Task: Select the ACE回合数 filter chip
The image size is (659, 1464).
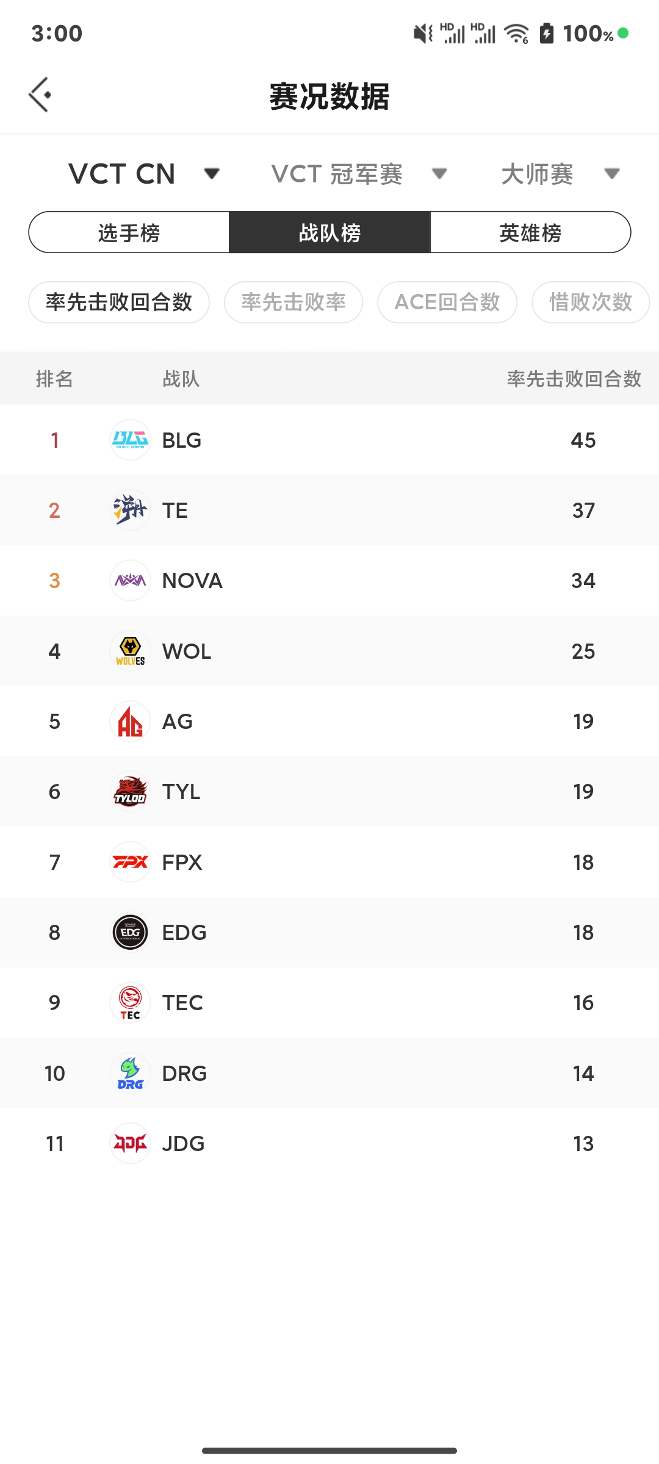Action: 447,302
